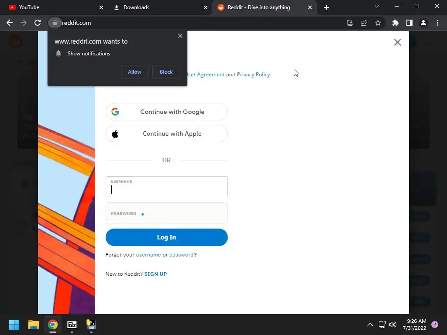Continue with Apple sign-in
Screen dimensions: 447x335
click(x=166, y=133)
